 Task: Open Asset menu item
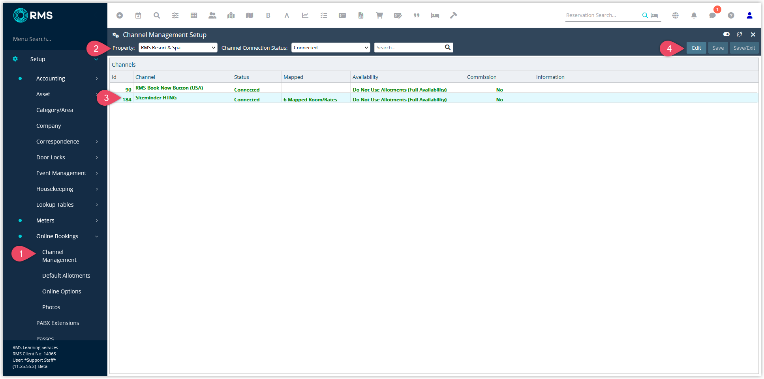point(43,94)
